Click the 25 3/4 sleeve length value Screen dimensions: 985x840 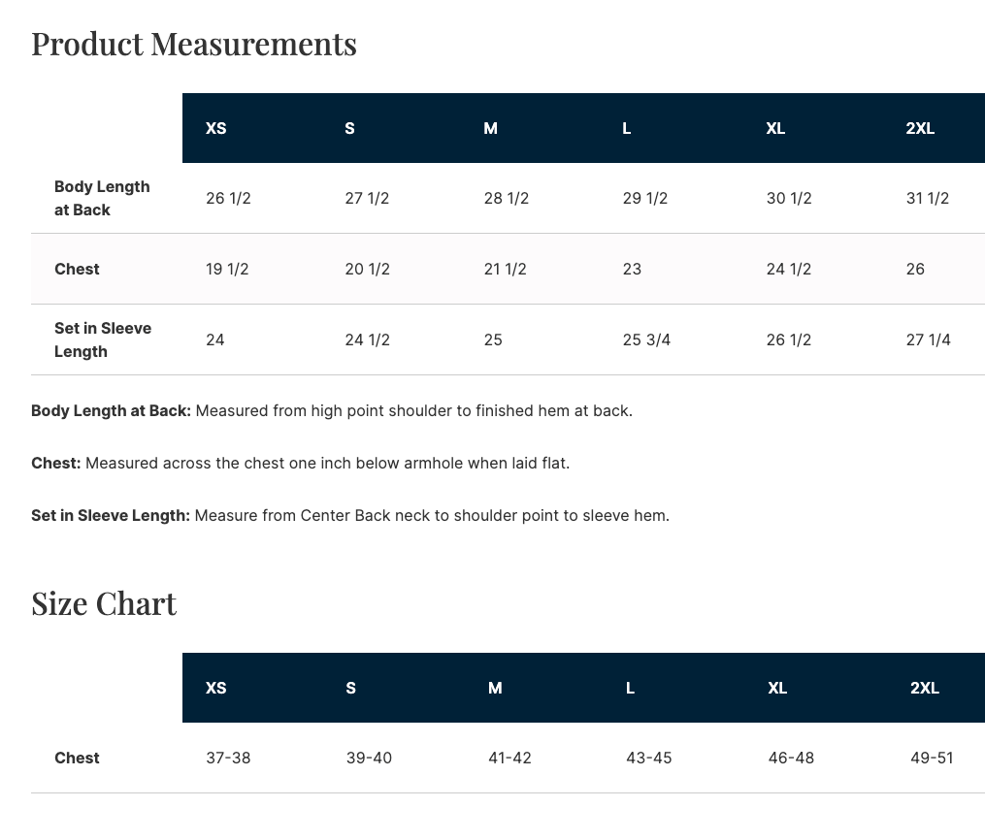click(646, 339)
